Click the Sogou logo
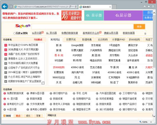The width and height of the screenshot is (157, 125). (23, 26)
